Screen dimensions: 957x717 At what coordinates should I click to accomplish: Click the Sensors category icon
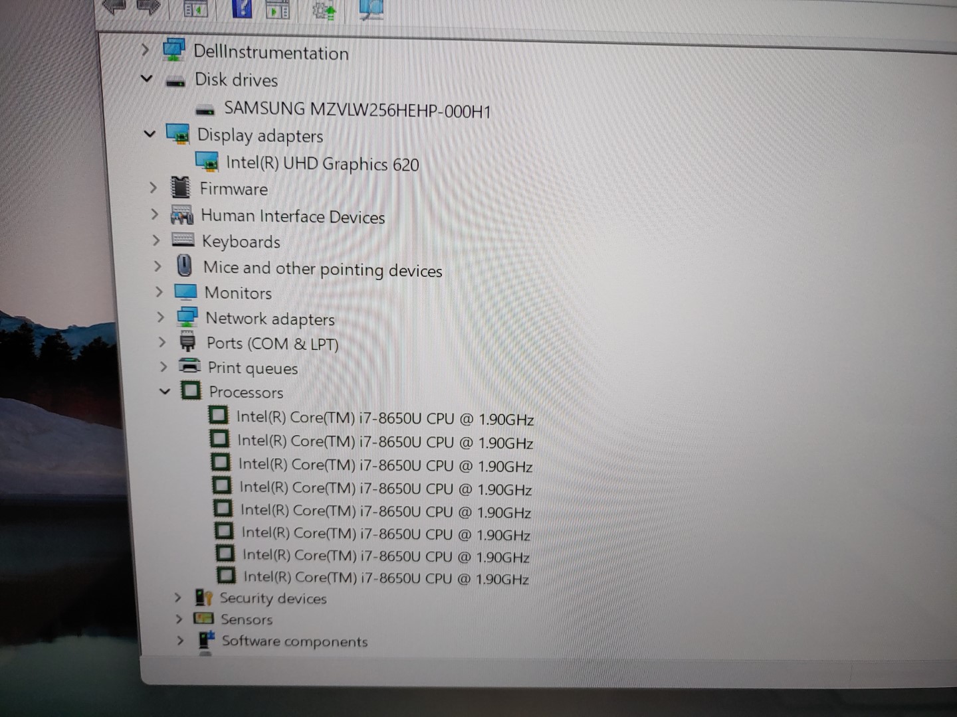(203, 619)
